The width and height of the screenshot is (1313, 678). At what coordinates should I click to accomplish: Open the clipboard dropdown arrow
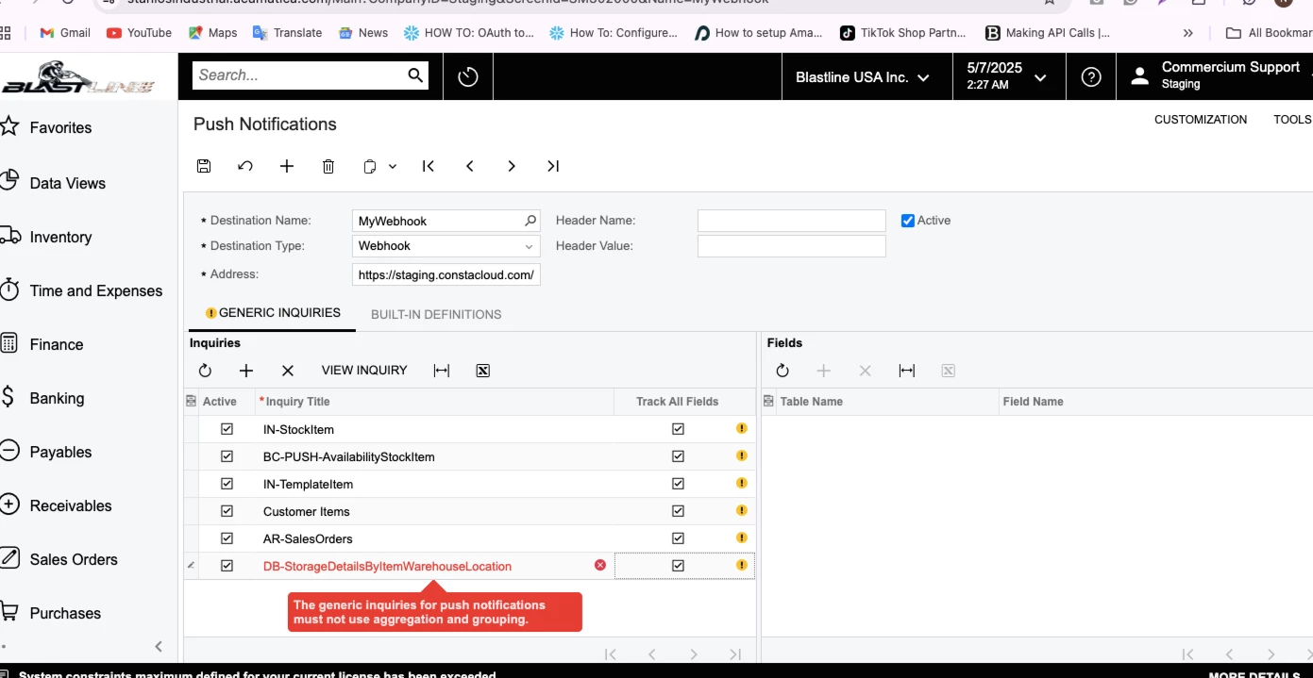click(x=393, y=166)
